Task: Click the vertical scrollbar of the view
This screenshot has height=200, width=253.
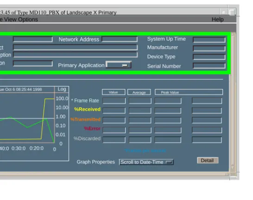Action: pyautogui.click(x=233, y=101)
